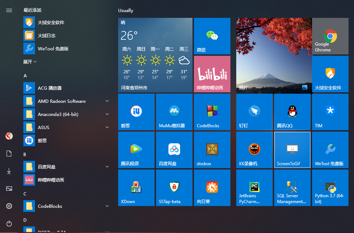Launch ACG 播放器 from app list
Image resolution: width=354 pixels, height=233 pixels.
point(67,88)
